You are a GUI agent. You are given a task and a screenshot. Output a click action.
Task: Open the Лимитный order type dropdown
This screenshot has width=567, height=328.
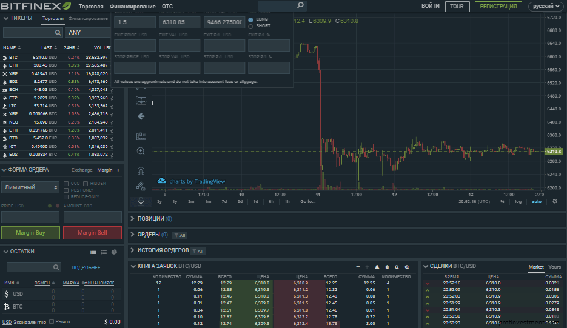click(30, 187)
